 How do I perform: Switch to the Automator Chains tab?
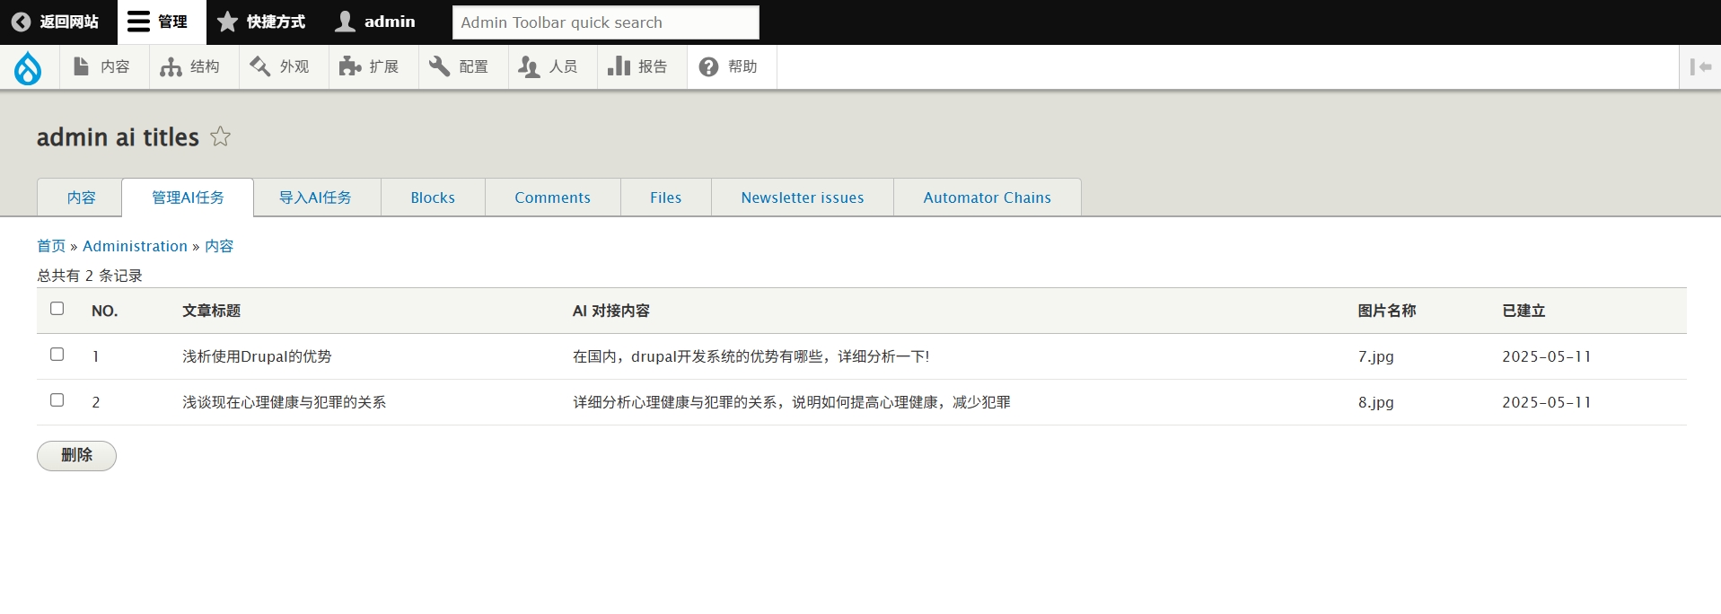click(x=987, y=197)
